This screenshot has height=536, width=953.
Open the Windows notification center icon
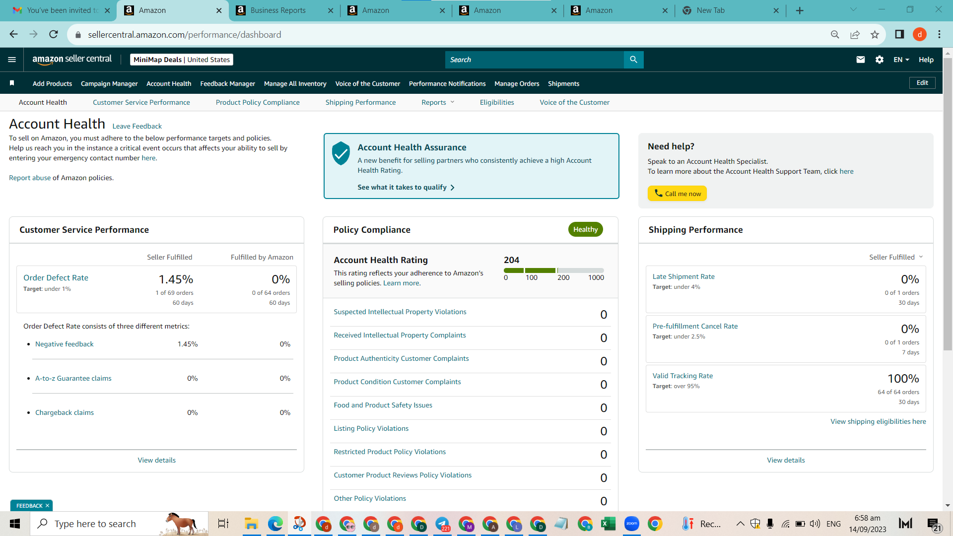(x=933, y=524)
